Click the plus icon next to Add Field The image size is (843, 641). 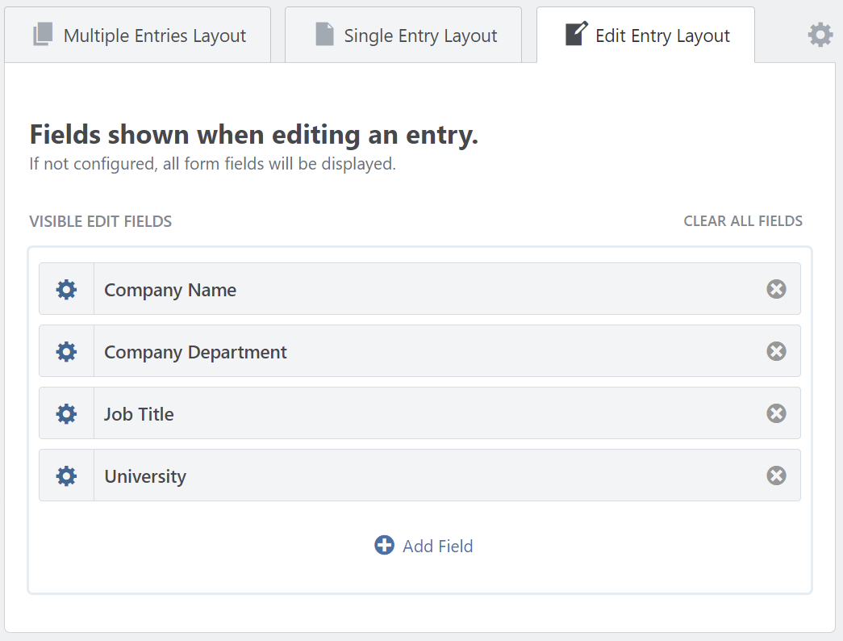pyautogui.click(x=385, y=546)
